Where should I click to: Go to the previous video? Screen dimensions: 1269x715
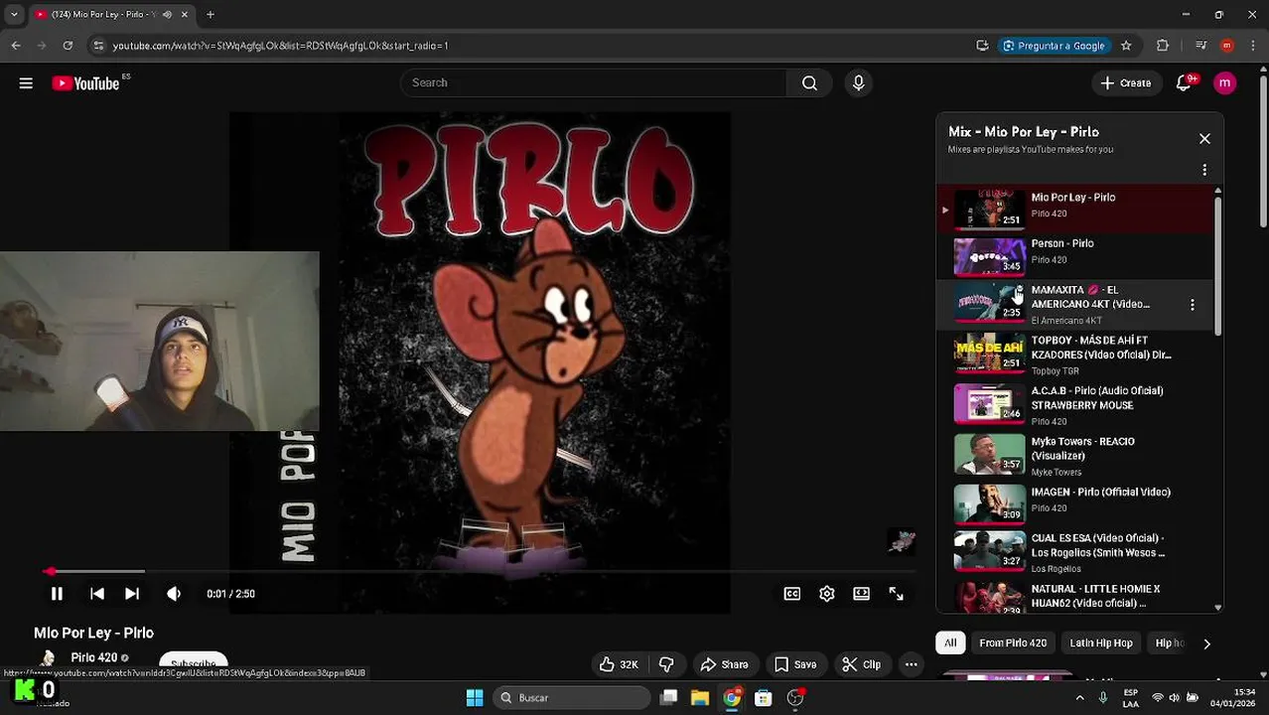(x=96, y=594)
